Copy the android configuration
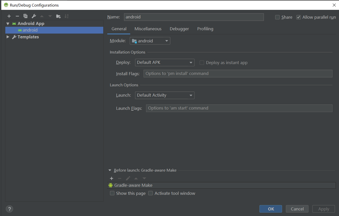This screenshot has width=339, height=216. pyautogui.click(x=25, y=16)
